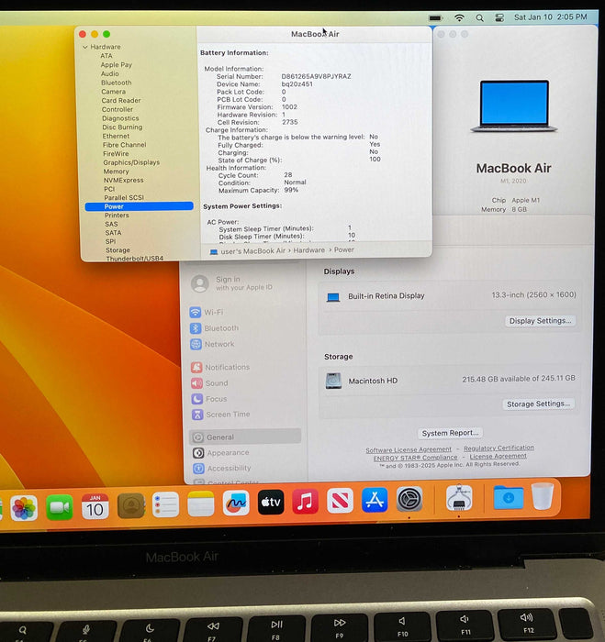Open the Software License Agreement link
The image size is (605, 642).
[x=409, y=450]
